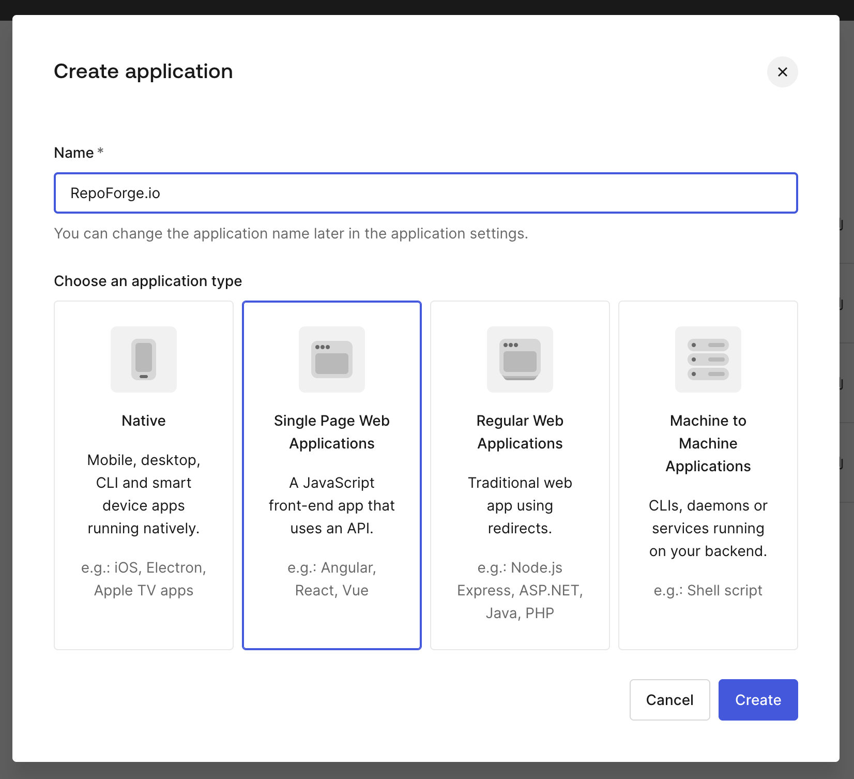Select the Native phone icon
Screen dimensions: 854x779
[144, 359]
